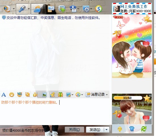Click the kissing couple QQ show image
Image resolution: width=156 pixels, height=137 pixels.
[132, 46]
